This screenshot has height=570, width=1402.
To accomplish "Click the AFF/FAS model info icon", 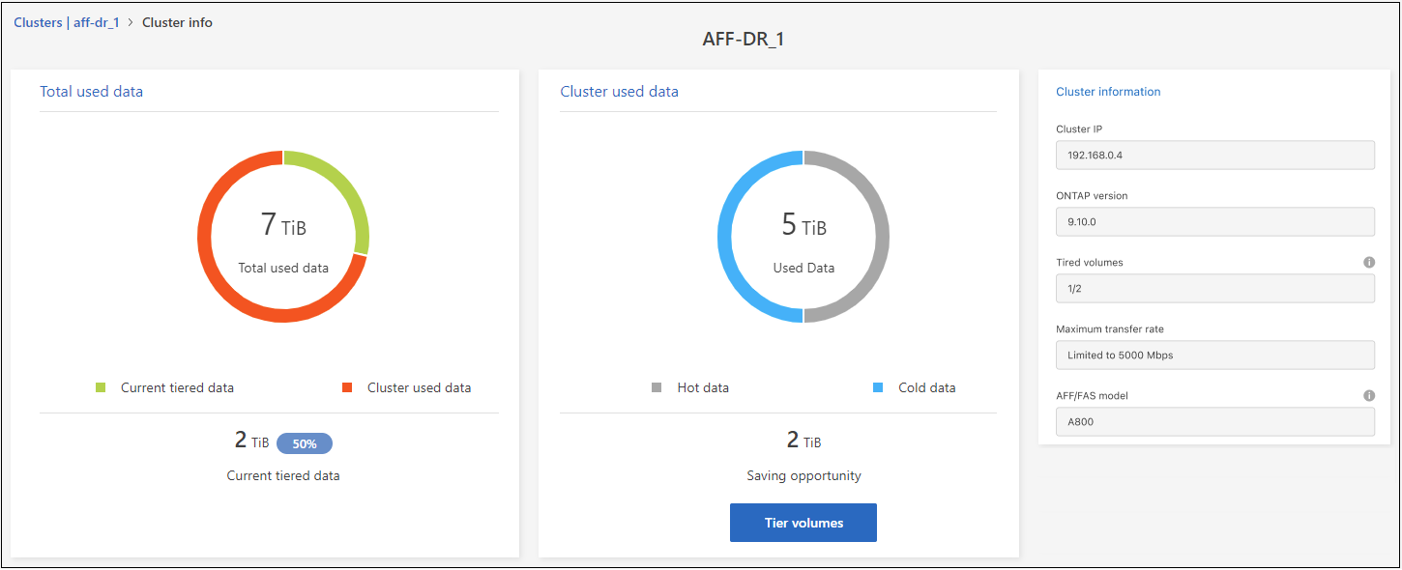I will pos(1369,395).
